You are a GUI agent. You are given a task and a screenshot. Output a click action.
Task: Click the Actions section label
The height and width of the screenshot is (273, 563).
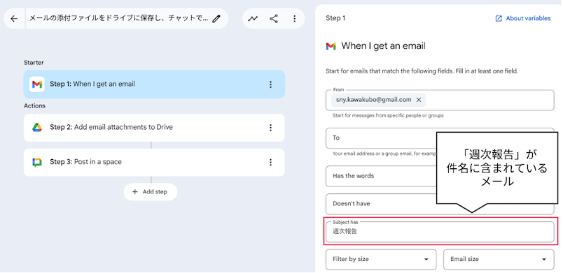point(35,106)
